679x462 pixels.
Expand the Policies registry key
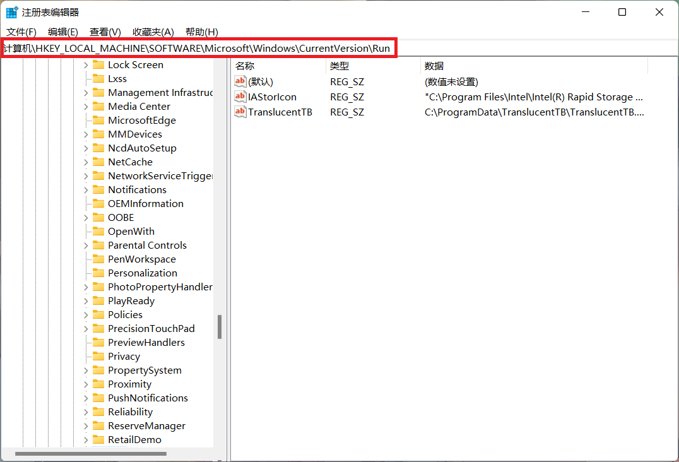click(x=86, y=314)
